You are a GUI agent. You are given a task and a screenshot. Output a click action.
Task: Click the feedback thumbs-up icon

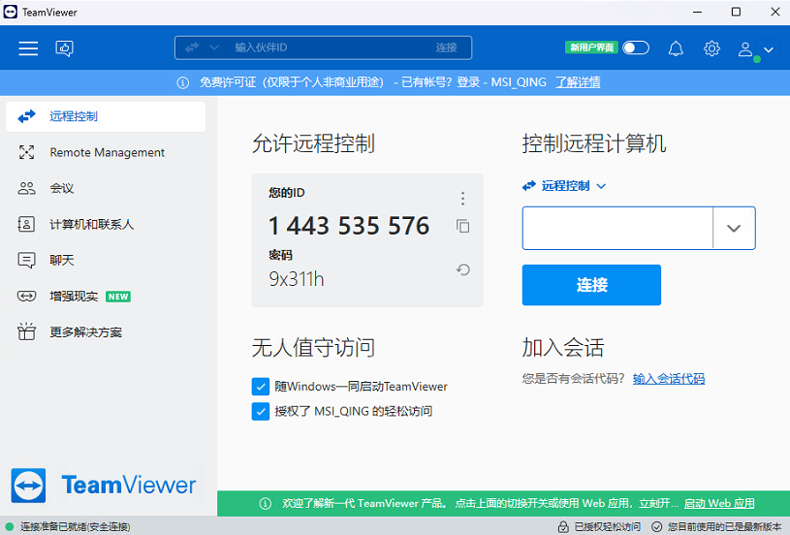tap(65, 48)
